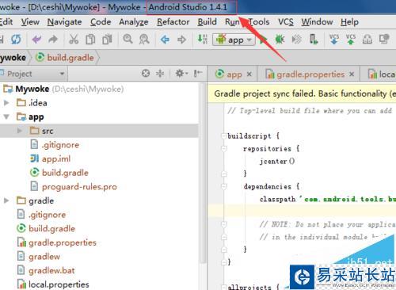Expand the .idea folder arrow

[x=6, y=103]
